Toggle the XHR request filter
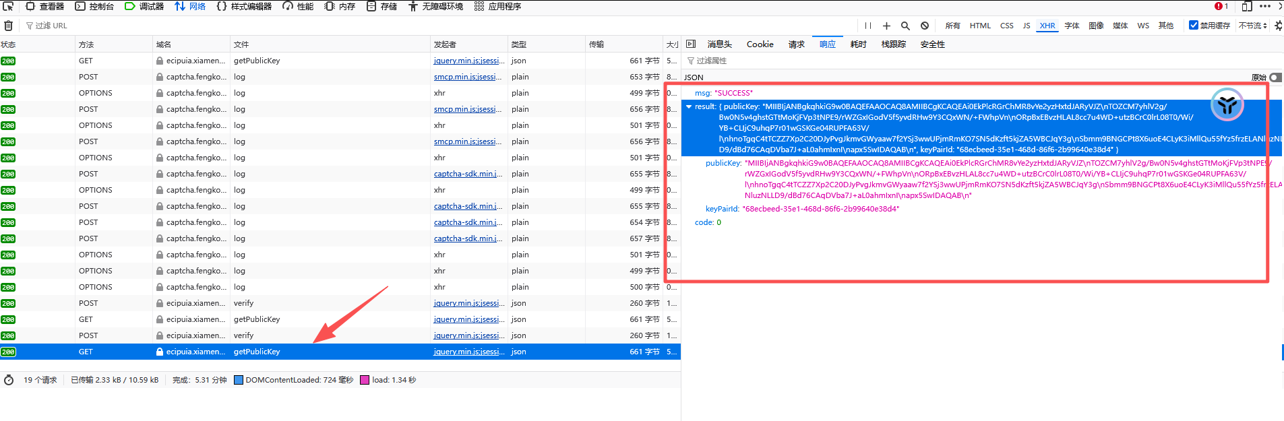 point(1047,26)
